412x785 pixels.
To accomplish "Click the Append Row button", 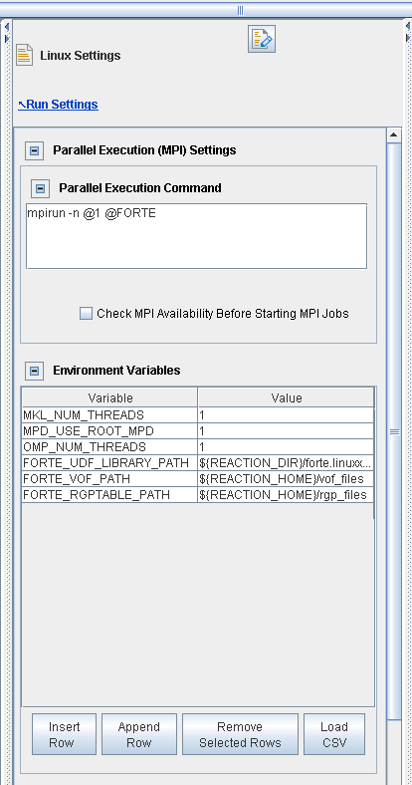I will [x=139, y=734].
